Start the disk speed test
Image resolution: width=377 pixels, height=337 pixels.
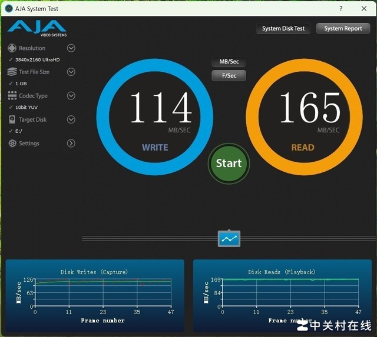pyautogui.click(x=229, y=164)
